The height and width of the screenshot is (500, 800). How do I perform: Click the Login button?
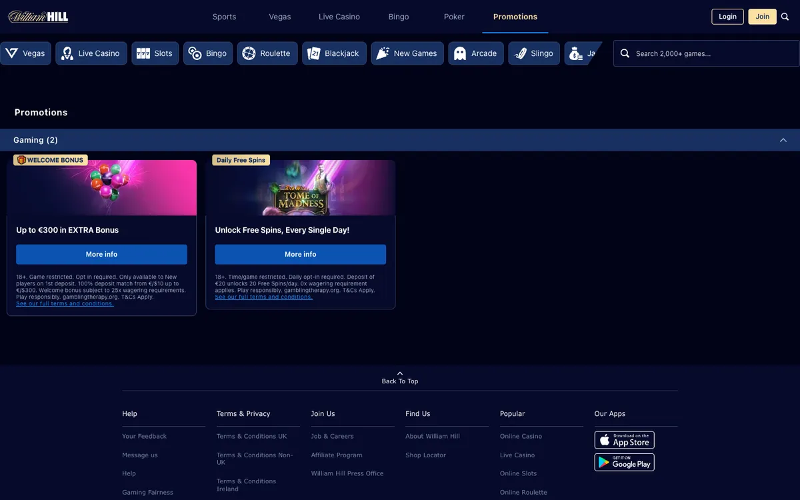click(727, 17)
